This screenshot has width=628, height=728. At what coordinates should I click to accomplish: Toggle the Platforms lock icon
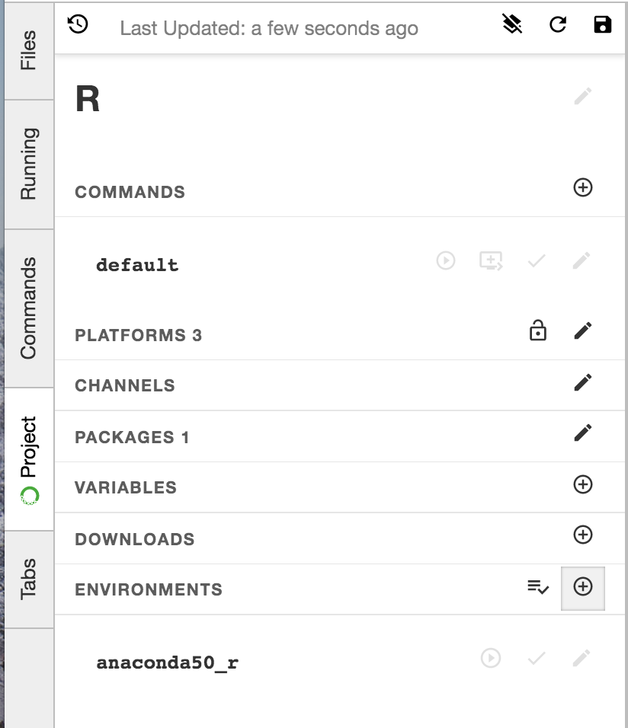538,331
